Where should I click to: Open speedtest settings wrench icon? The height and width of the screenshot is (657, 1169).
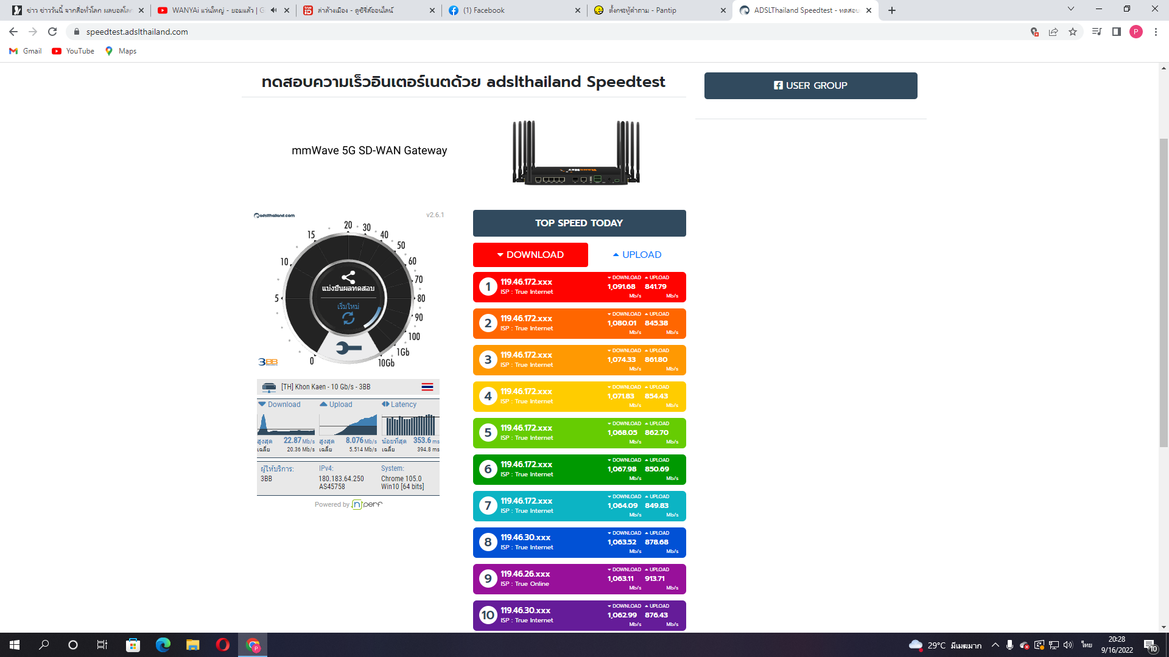tap(348, 348)
